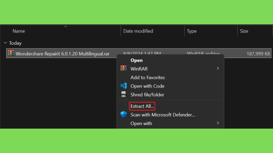
Task: Collapse the Today group
Action: pyautogui.click(x=5, y=43)
